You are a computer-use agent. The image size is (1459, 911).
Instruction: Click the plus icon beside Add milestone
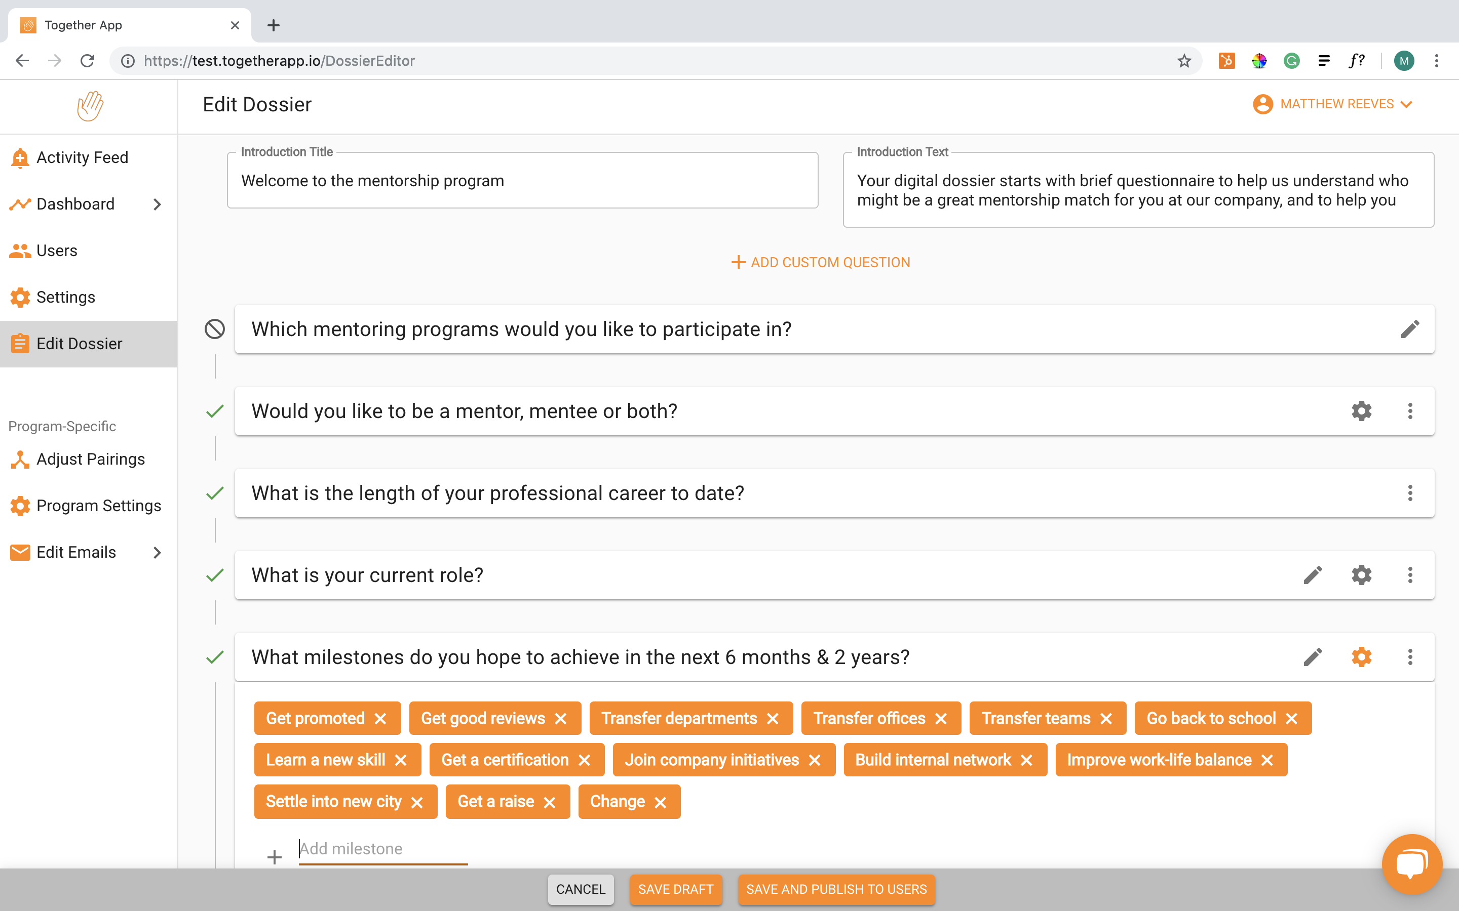(x=274, y=856)
